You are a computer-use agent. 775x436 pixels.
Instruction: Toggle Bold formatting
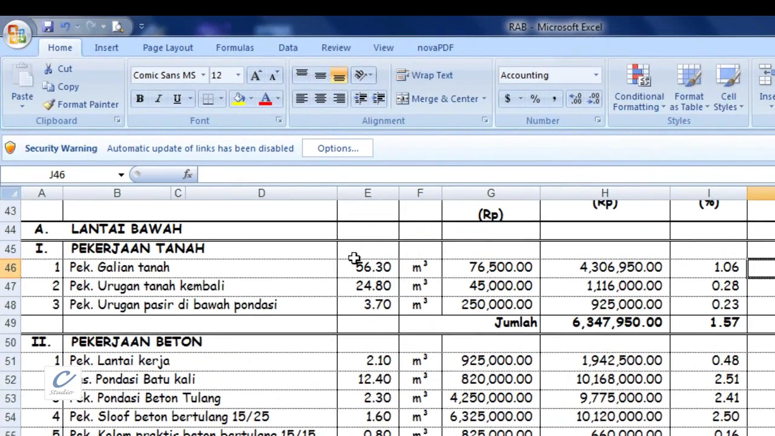139,99
